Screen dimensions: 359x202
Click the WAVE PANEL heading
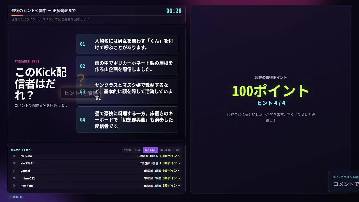click(x=22, y=150)
